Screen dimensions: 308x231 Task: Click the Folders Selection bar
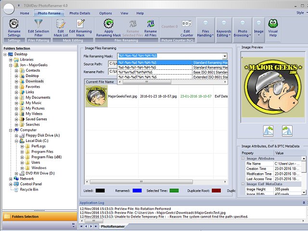[x=39, y=217]
